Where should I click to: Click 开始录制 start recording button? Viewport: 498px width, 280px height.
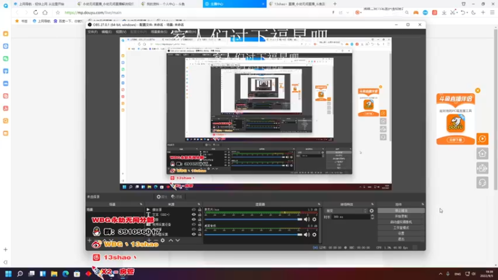(401, 217)
